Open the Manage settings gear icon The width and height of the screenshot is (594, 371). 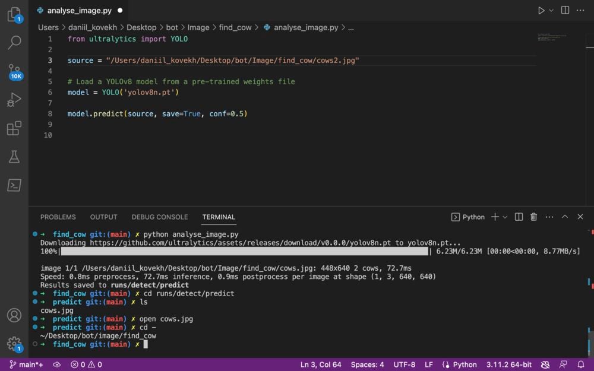click(x=14, y=343)
